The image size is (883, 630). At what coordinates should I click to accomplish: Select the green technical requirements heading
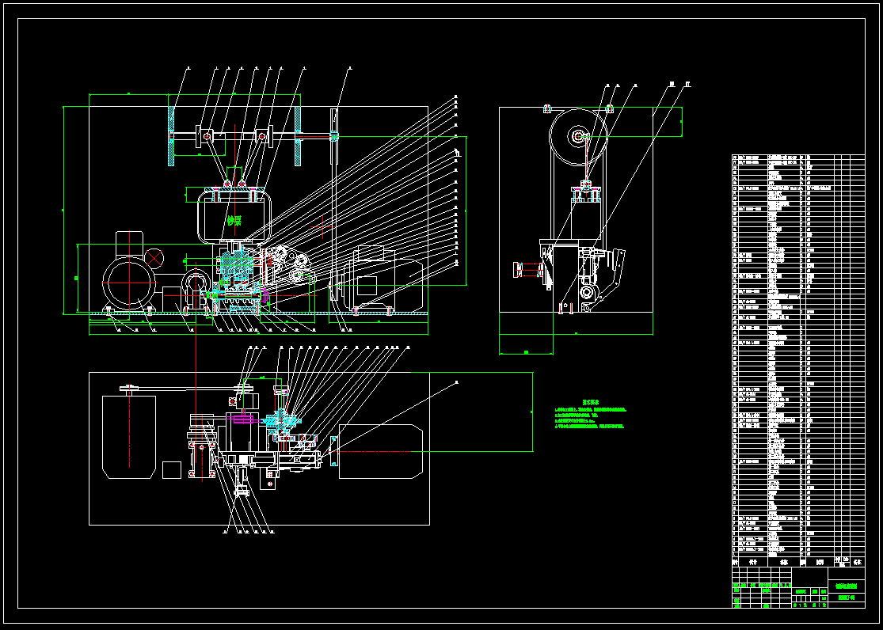coord(590,403)
